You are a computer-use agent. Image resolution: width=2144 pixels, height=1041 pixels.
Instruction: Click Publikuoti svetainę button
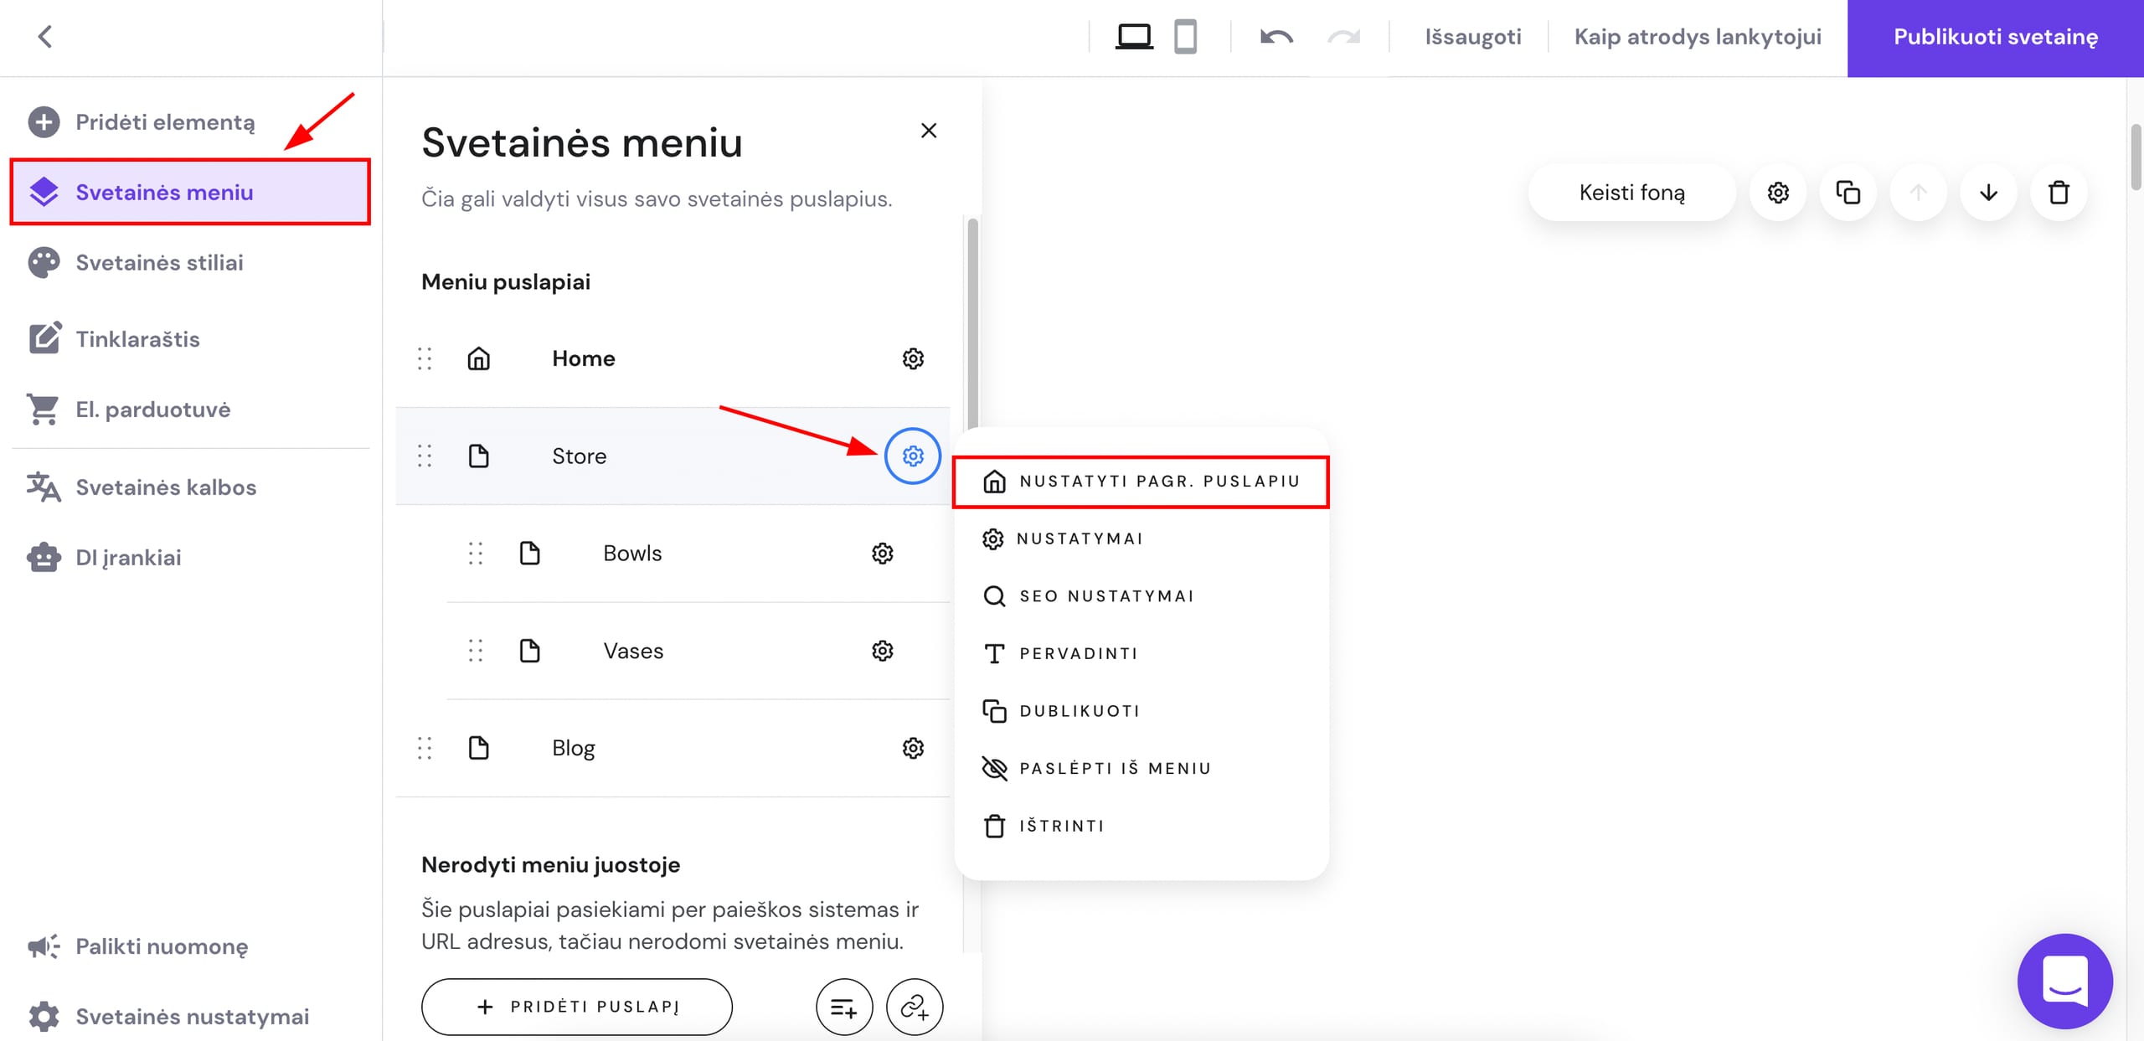coord(1996,38)
